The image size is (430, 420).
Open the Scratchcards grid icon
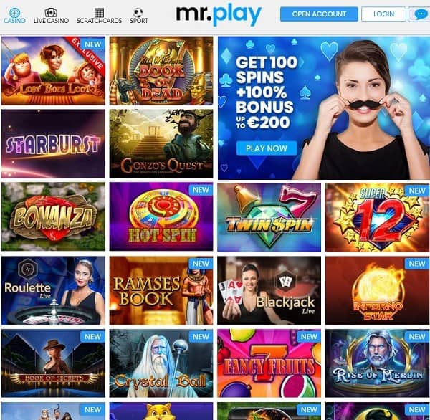point(99,12)
